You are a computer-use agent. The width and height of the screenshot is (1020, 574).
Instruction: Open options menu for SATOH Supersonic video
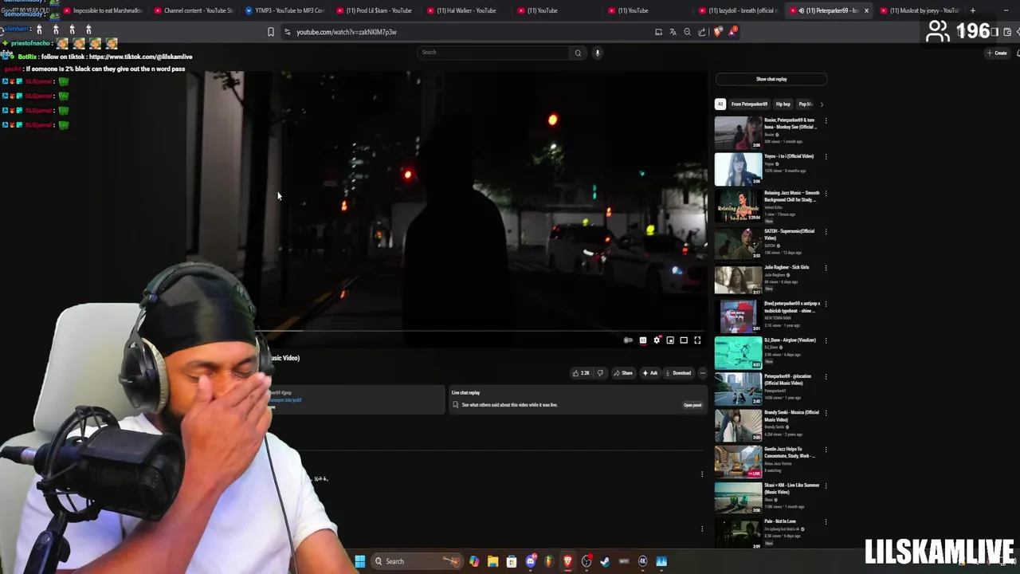[826, 232]
